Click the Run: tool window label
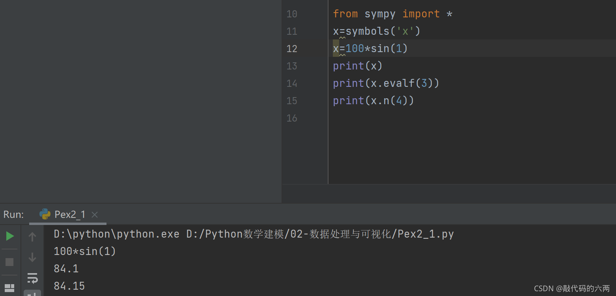This screenshot has width=616, height=296. pyautogui.click(x=13, y=214)
